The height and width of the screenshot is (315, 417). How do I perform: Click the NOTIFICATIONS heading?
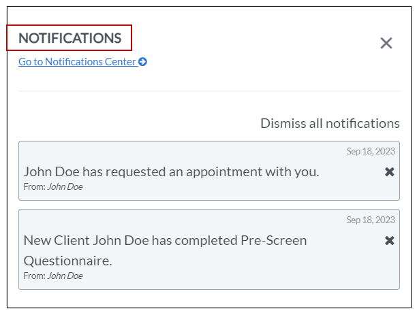coord(69,38)
